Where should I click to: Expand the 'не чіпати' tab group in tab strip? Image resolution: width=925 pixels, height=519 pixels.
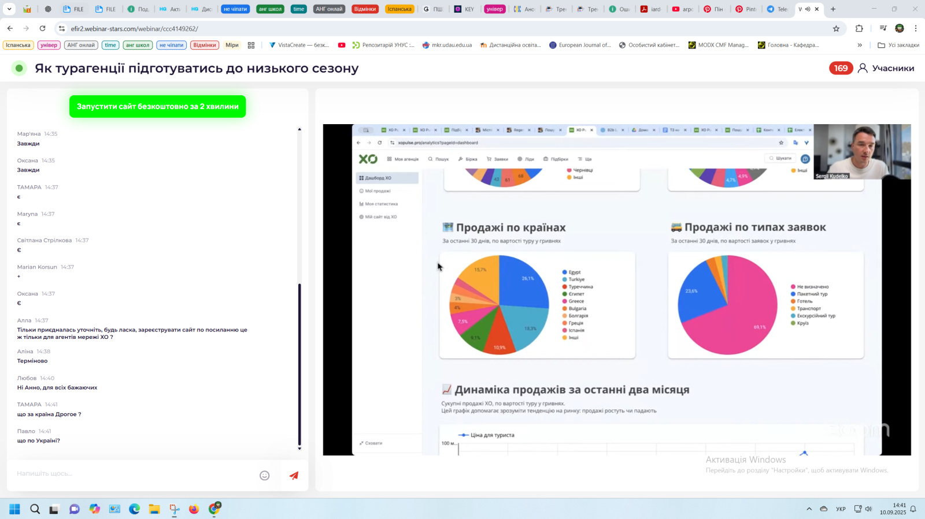[x=235, y=9]
